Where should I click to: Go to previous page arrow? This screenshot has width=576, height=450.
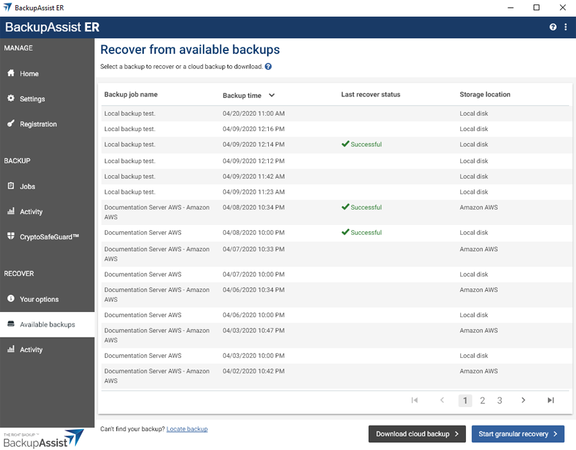point(442,400)
